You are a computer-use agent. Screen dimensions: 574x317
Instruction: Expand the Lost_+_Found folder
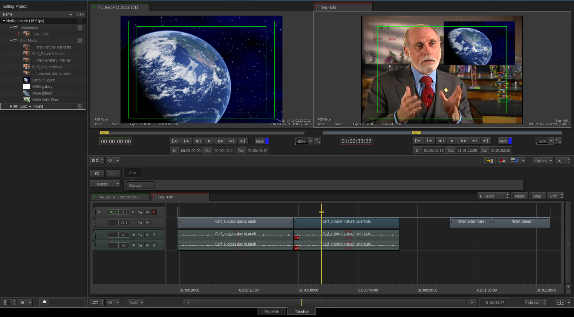click(11, 106)
